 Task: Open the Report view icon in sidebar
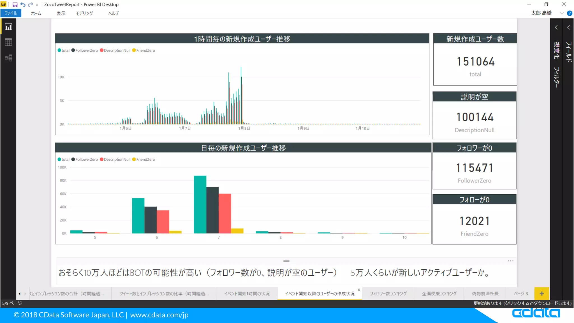point(8,27)
